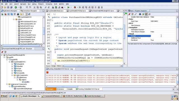Click the Rendered property row
Viewport: 179px width, 101px height.
click(x=152, y=40)
